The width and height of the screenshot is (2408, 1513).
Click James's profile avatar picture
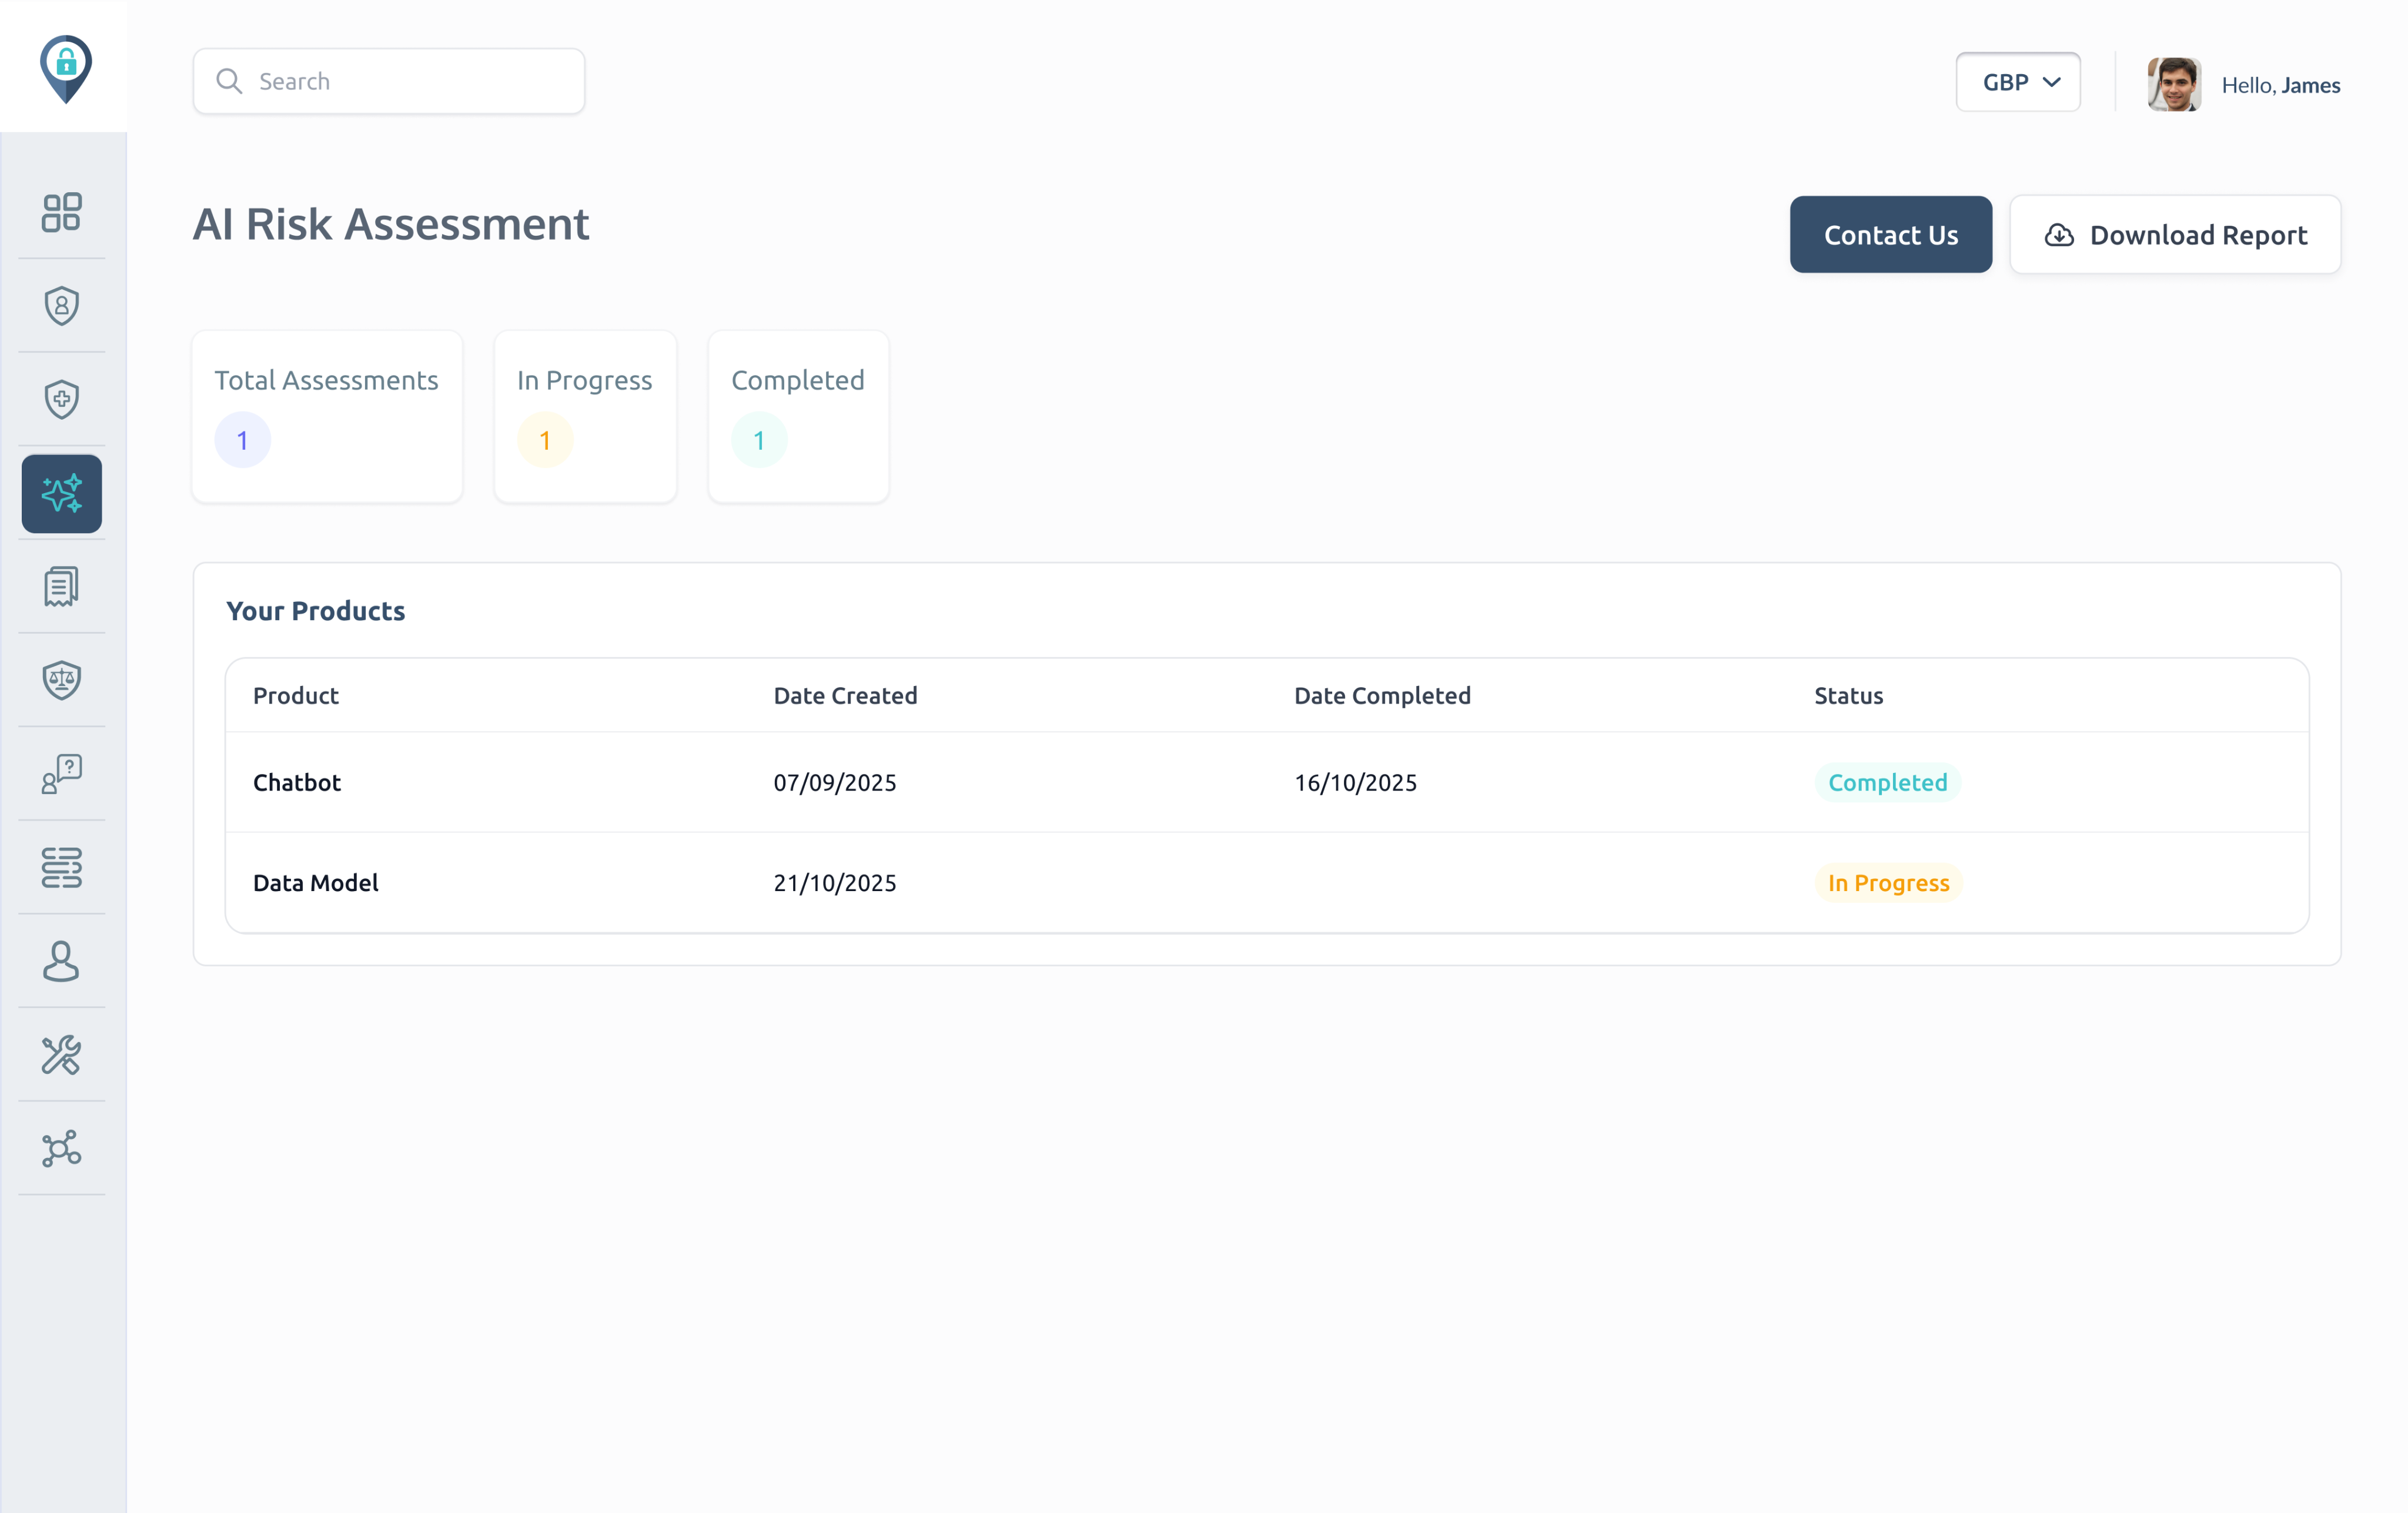[2174, 84]
